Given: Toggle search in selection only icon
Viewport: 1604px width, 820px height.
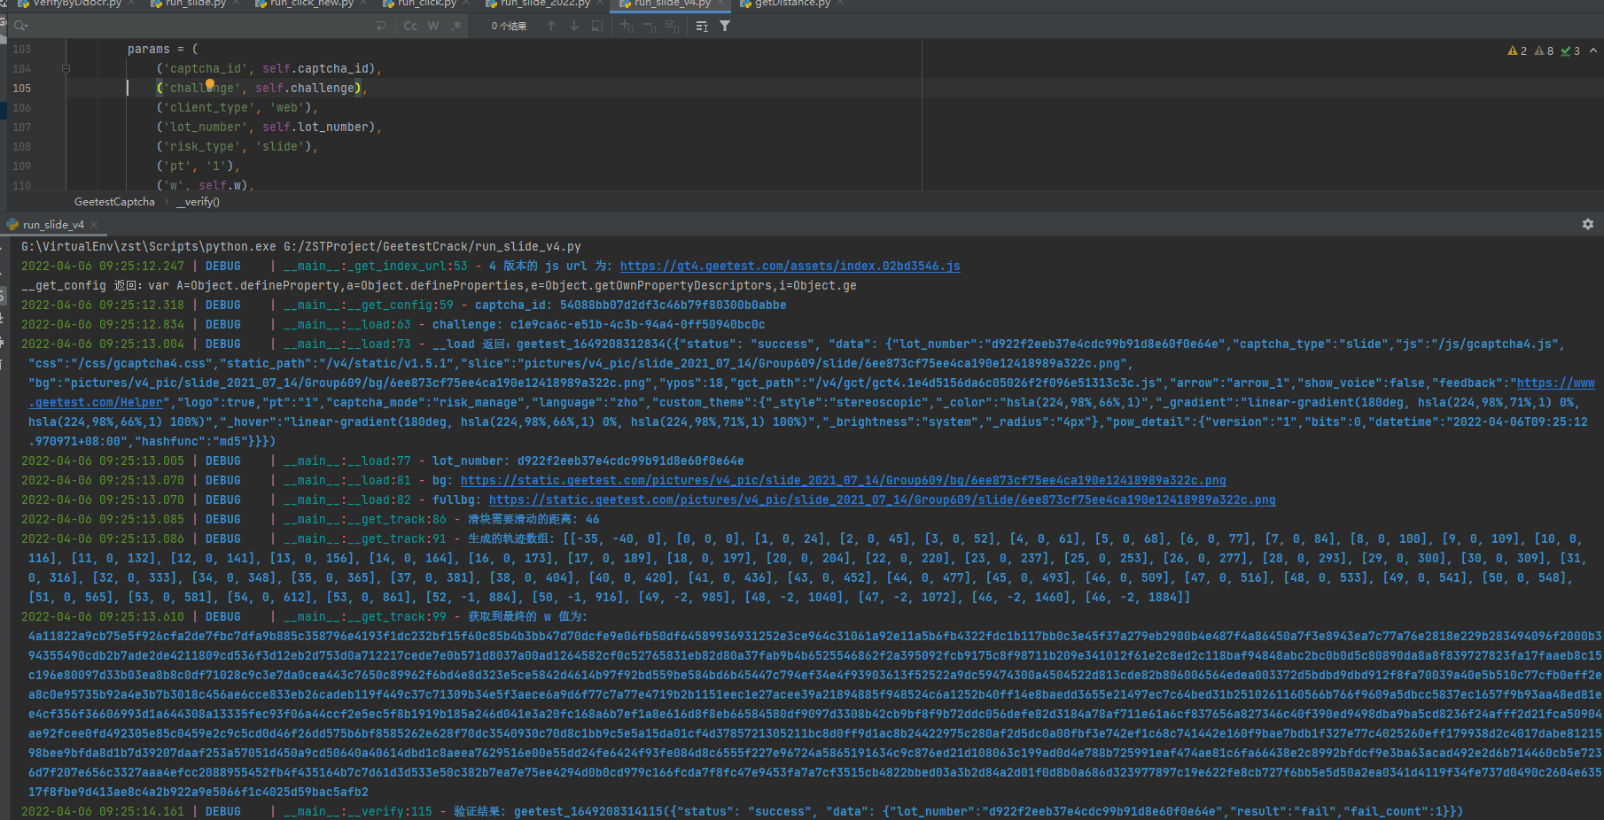Looking at the screenshot, I should pyautogui.click(x=597, y=26).
